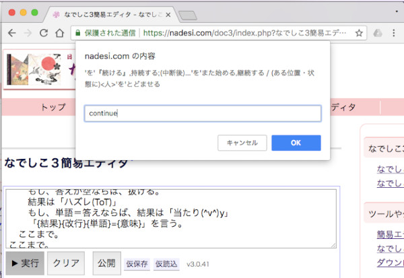Clear the editor with クリア
This screenshot has height=278, width=404.
[66, 263]
